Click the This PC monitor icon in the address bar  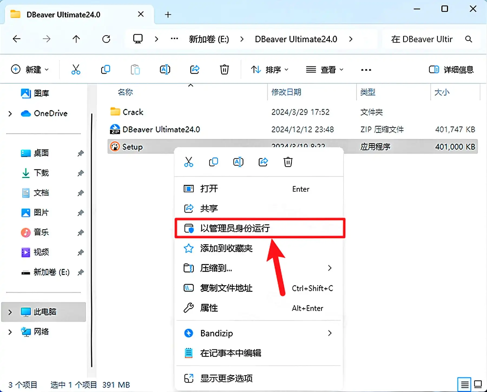pyautogui.click(x=138, y=39)
